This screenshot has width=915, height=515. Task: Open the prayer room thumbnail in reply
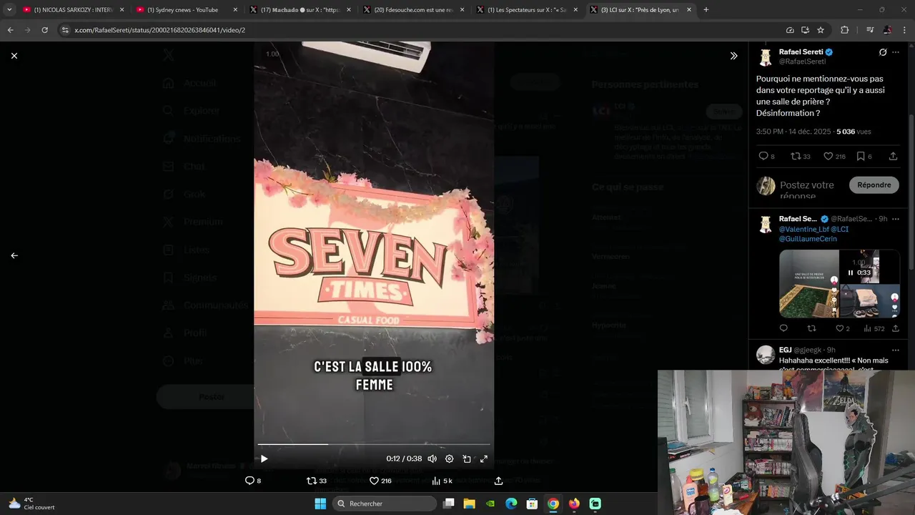point(808,283)
